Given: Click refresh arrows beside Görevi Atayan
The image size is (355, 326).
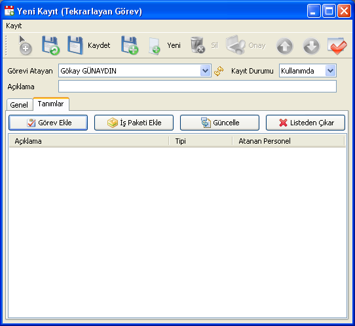Looking at the screenshot, I should 219,71.
